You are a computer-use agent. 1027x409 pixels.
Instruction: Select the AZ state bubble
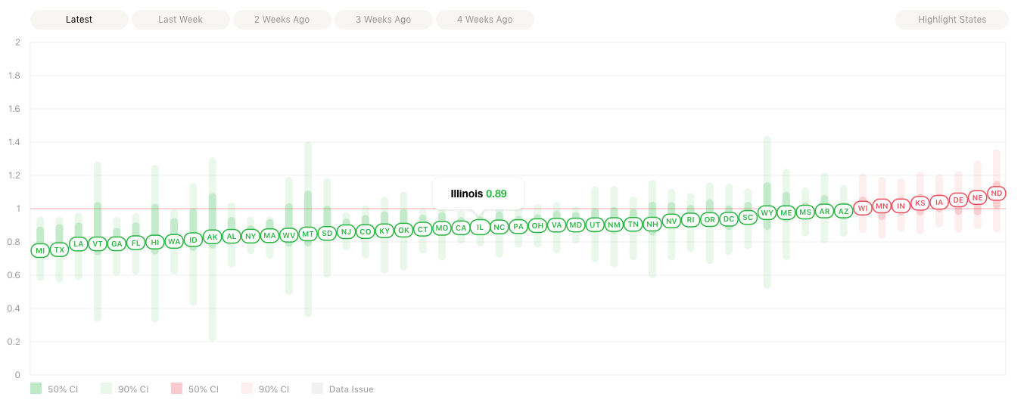844,212
